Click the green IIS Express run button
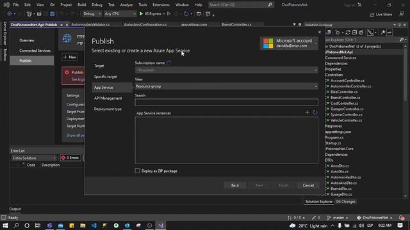Image resolution: width=410 pixels, height=230 pixels. [x=141, y=13]
